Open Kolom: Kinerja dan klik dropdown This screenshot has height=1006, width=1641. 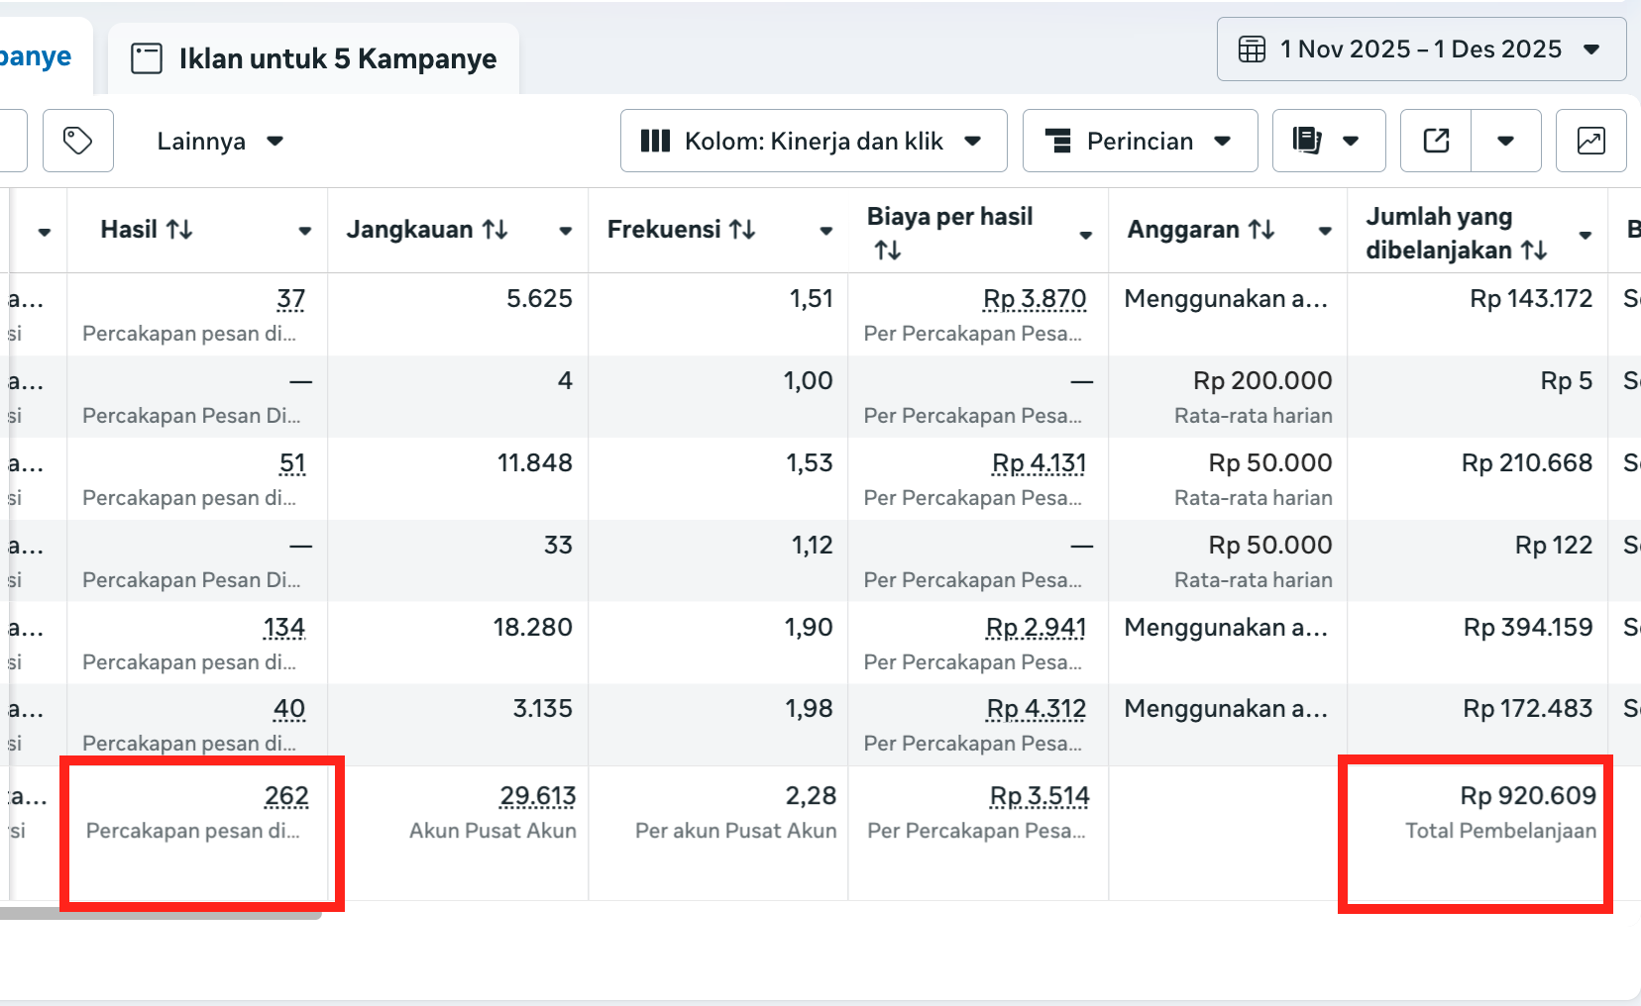pyautogui.click(x=813, y=141)
